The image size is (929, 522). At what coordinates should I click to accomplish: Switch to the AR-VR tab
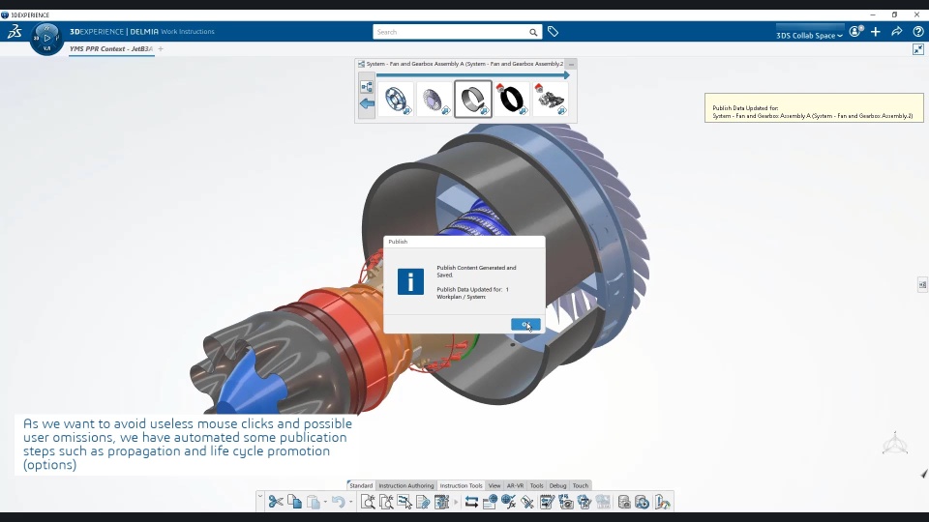[515, 485]
